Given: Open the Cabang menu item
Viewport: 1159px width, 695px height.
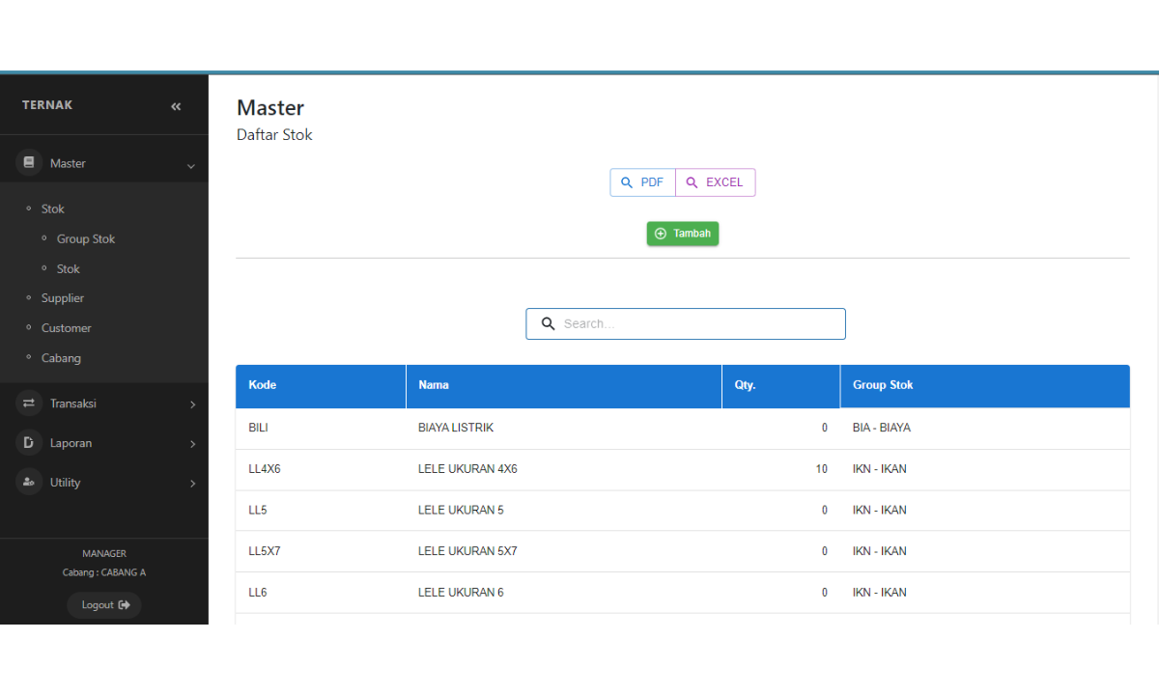Looking at the screenshot, I should [61, 358].
